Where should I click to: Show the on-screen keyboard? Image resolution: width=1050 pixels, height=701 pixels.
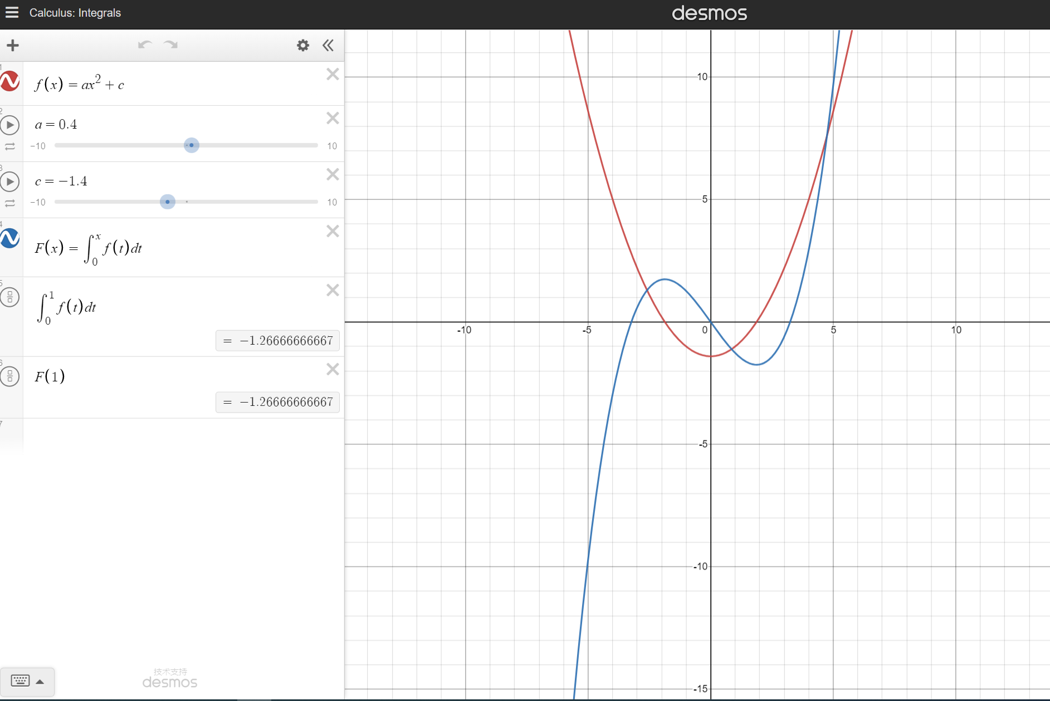click(21, 681)
